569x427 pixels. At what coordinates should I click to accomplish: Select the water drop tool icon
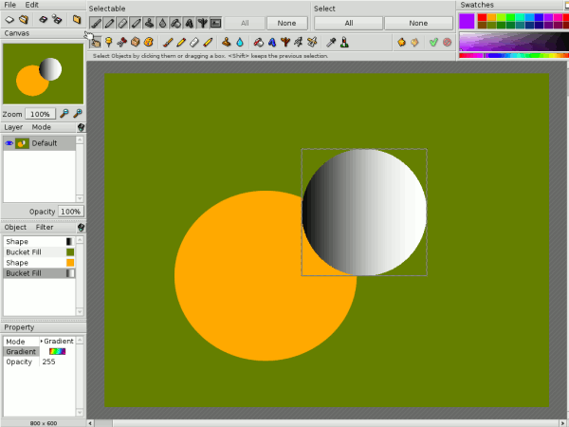[x=240, y=42]
